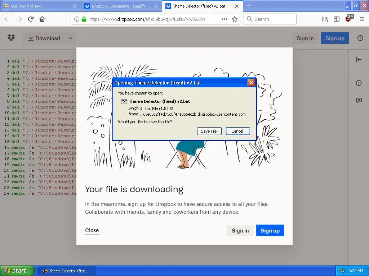
Task: Click the file name Theme Delector (fixed) v2.bat
Action: tap(159, 101)
